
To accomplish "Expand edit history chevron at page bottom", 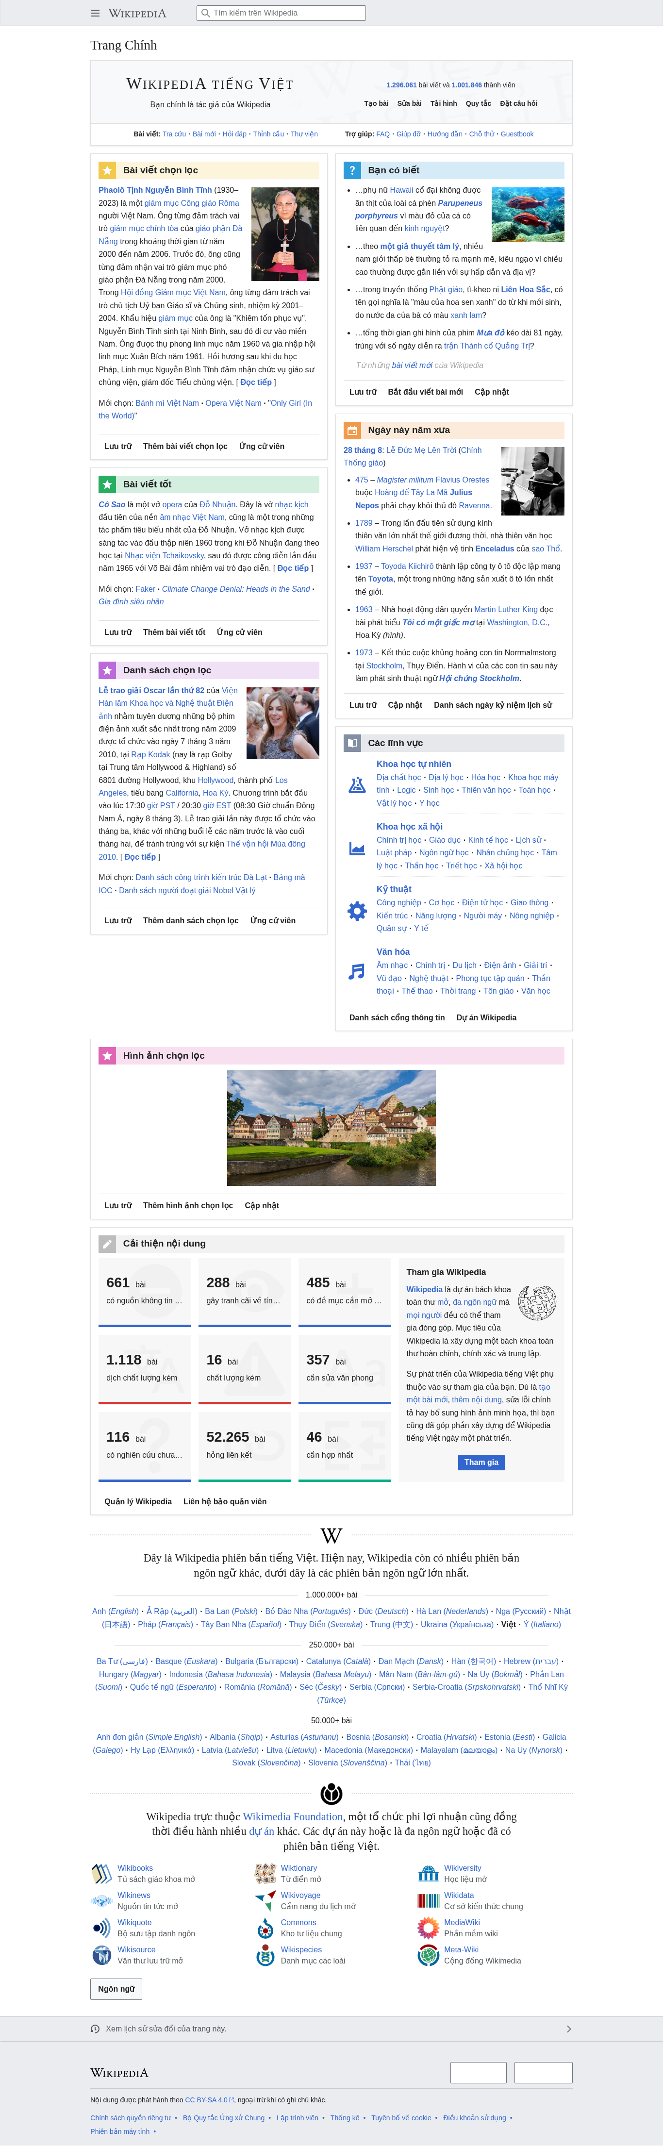I will coord(568,2029).
